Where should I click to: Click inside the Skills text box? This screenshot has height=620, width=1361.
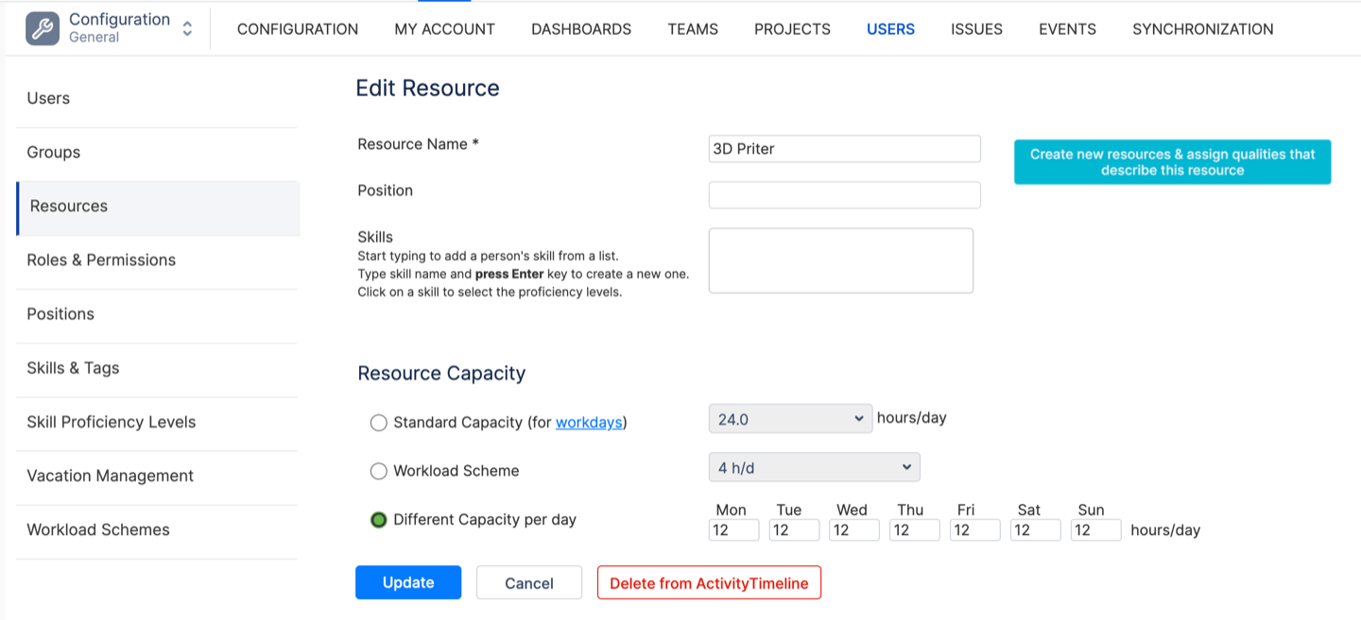pos(840,260)
